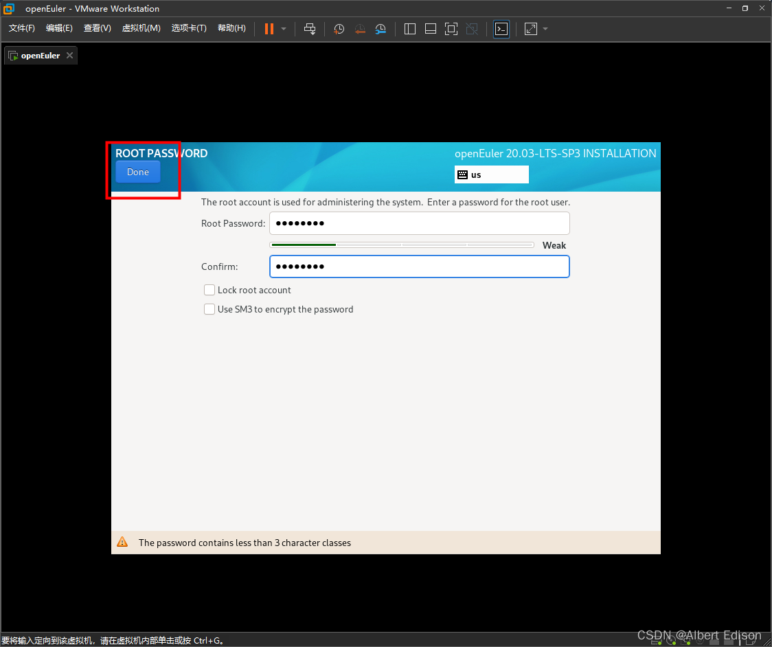Select the Confirm password field
This screenshot has height=647, width=772.
point(419,266)
